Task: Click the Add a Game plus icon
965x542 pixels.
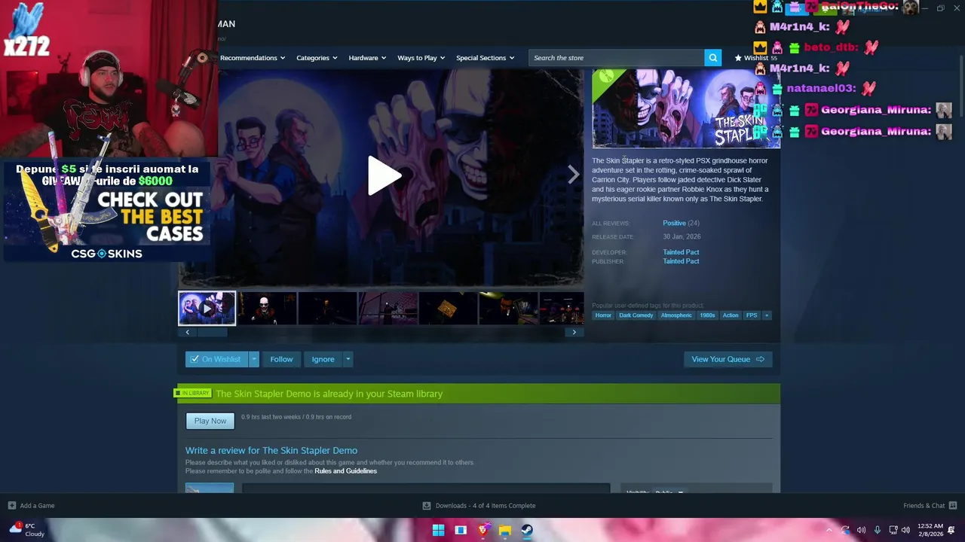Action: pyautogui.click(x=11, y=505)
